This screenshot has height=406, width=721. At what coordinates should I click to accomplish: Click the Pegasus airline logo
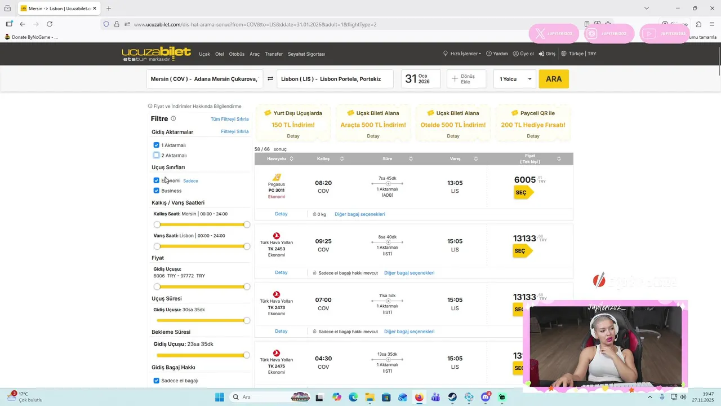(277, 177)
